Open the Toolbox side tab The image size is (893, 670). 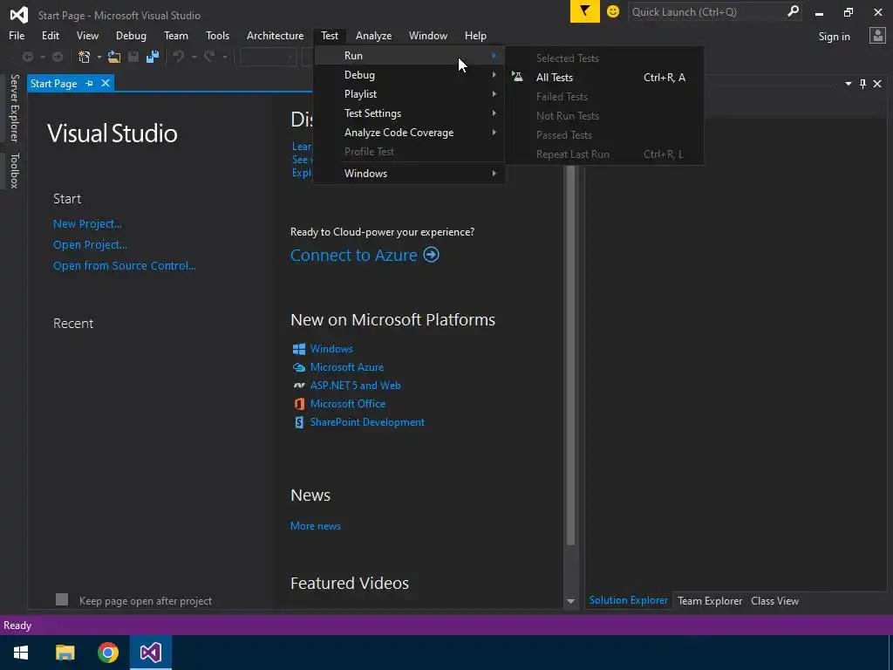[x=14, y=170]
